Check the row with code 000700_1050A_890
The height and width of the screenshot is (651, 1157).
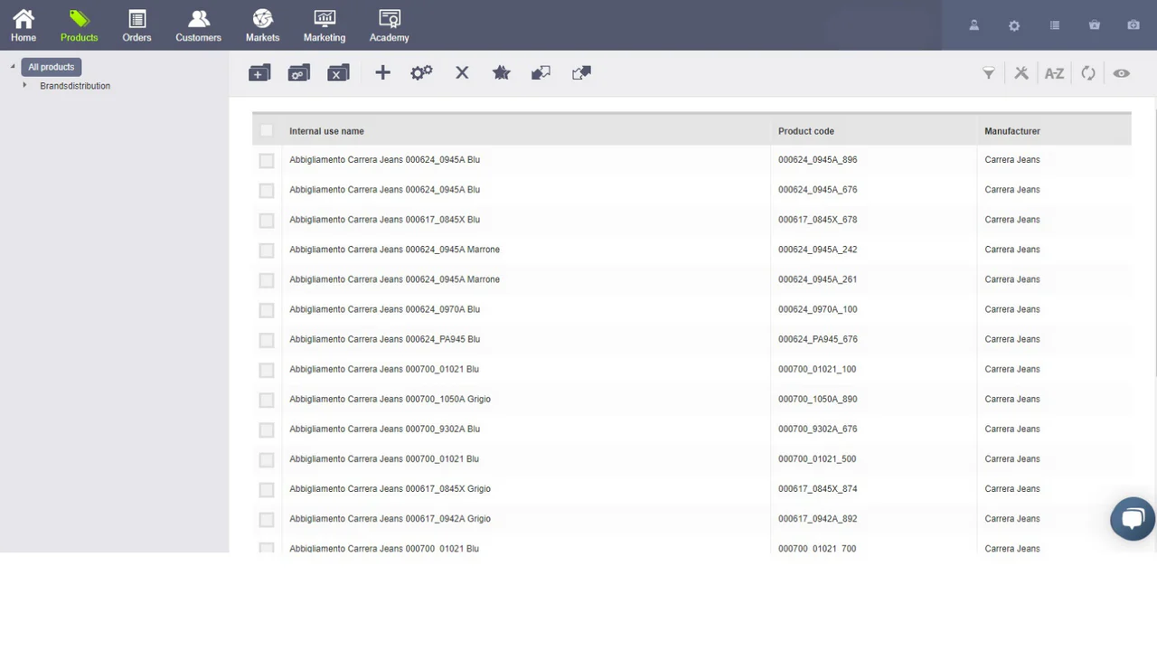click(x=266, y=400)
